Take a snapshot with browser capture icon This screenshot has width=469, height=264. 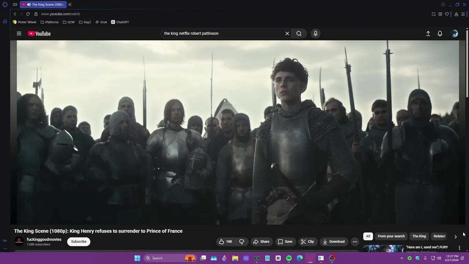[433, 14]
